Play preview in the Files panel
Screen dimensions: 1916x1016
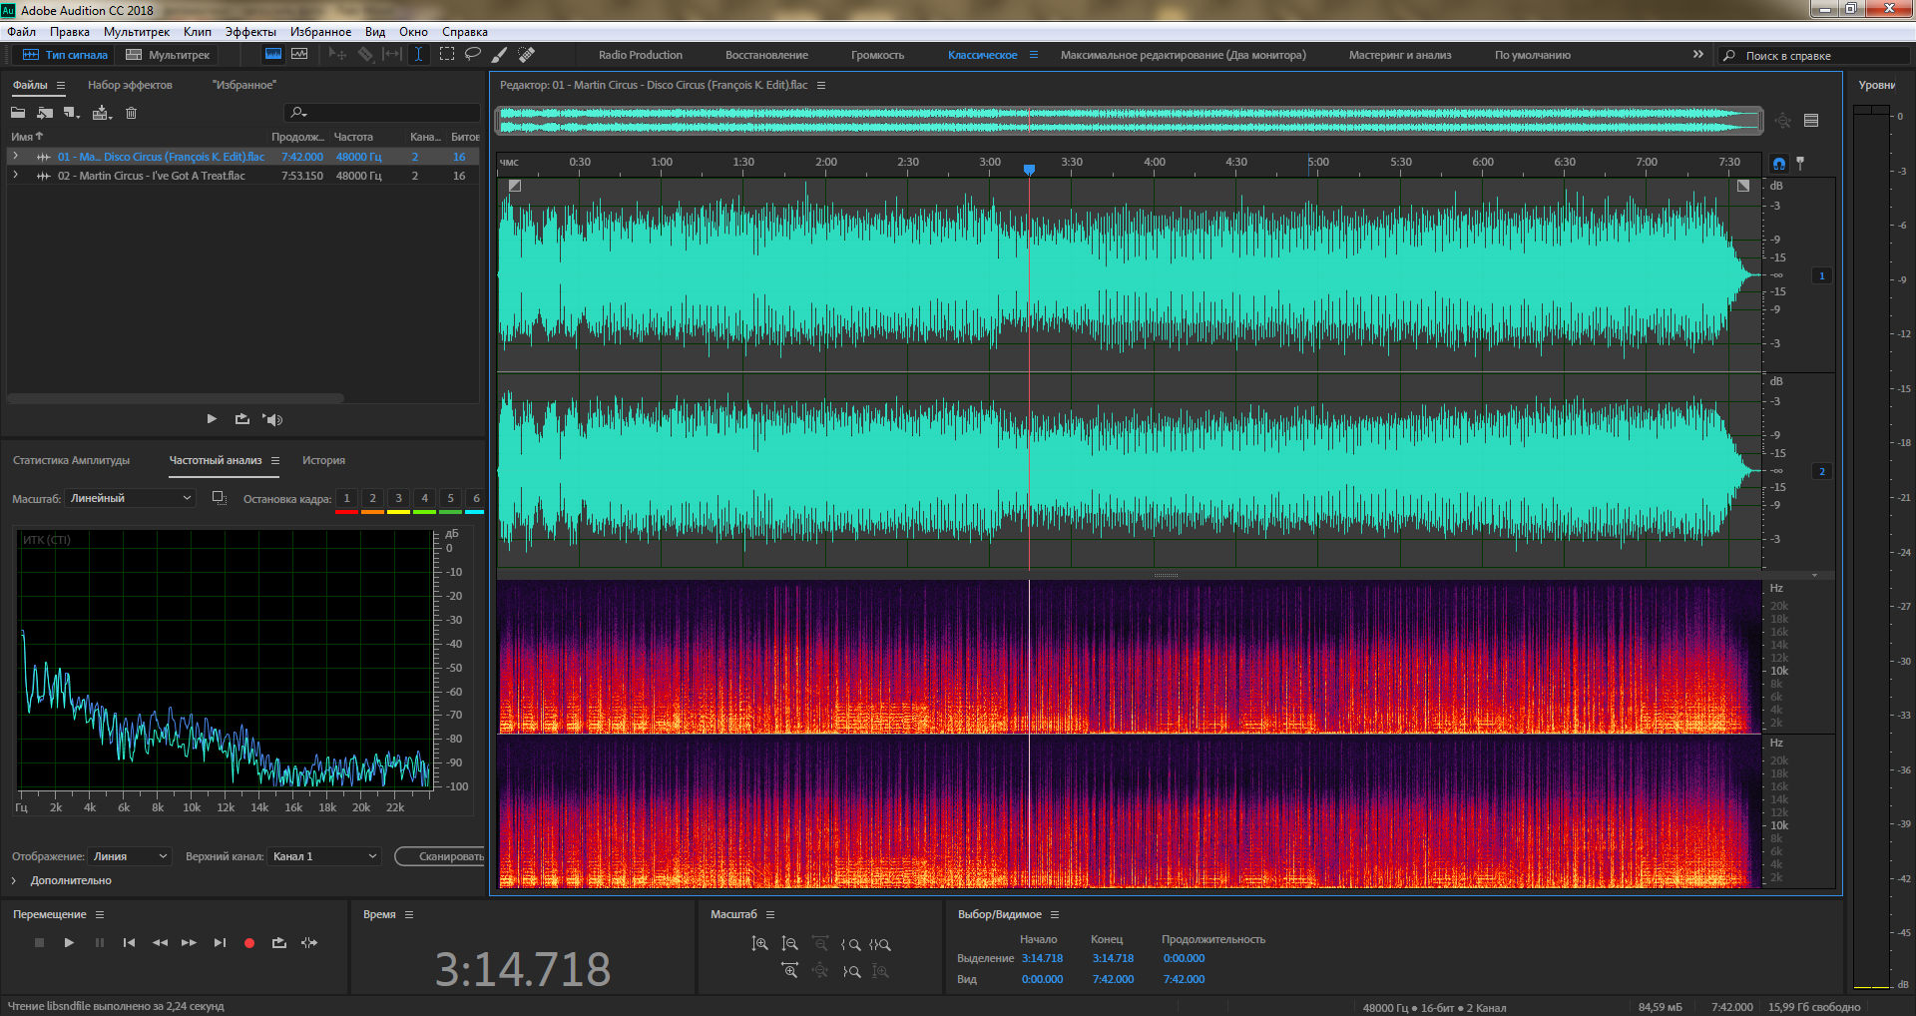tap(212, 419)
